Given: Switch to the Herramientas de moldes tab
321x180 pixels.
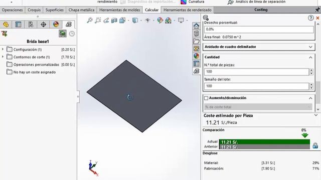Looking at the screenshot, I should [x=120, y=10].
